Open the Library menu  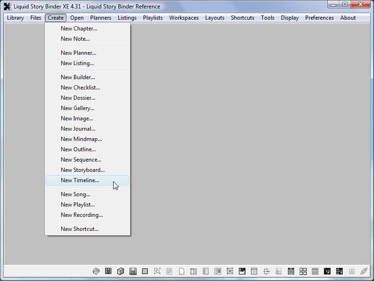pyautogui.click(x=15, y=18)
